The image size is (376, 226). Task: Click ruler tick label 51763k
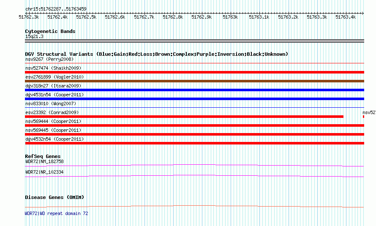(230, 17)
